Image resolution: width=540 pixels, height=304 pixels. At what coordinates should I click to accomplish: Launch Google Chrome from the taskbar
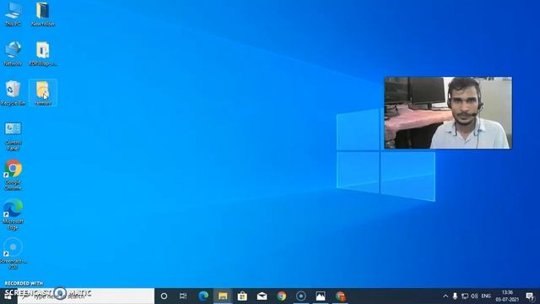tap(281, 296)
